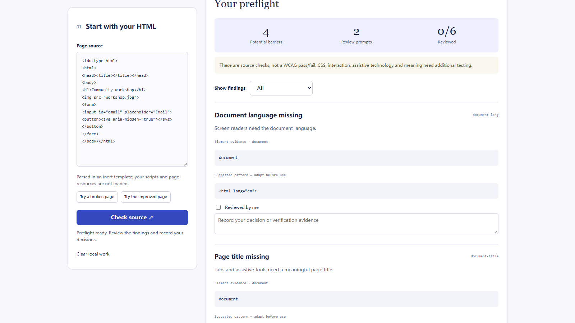Click the Start with your HTML heading
This screenshot has width=575, height=323.
point(121,27)
